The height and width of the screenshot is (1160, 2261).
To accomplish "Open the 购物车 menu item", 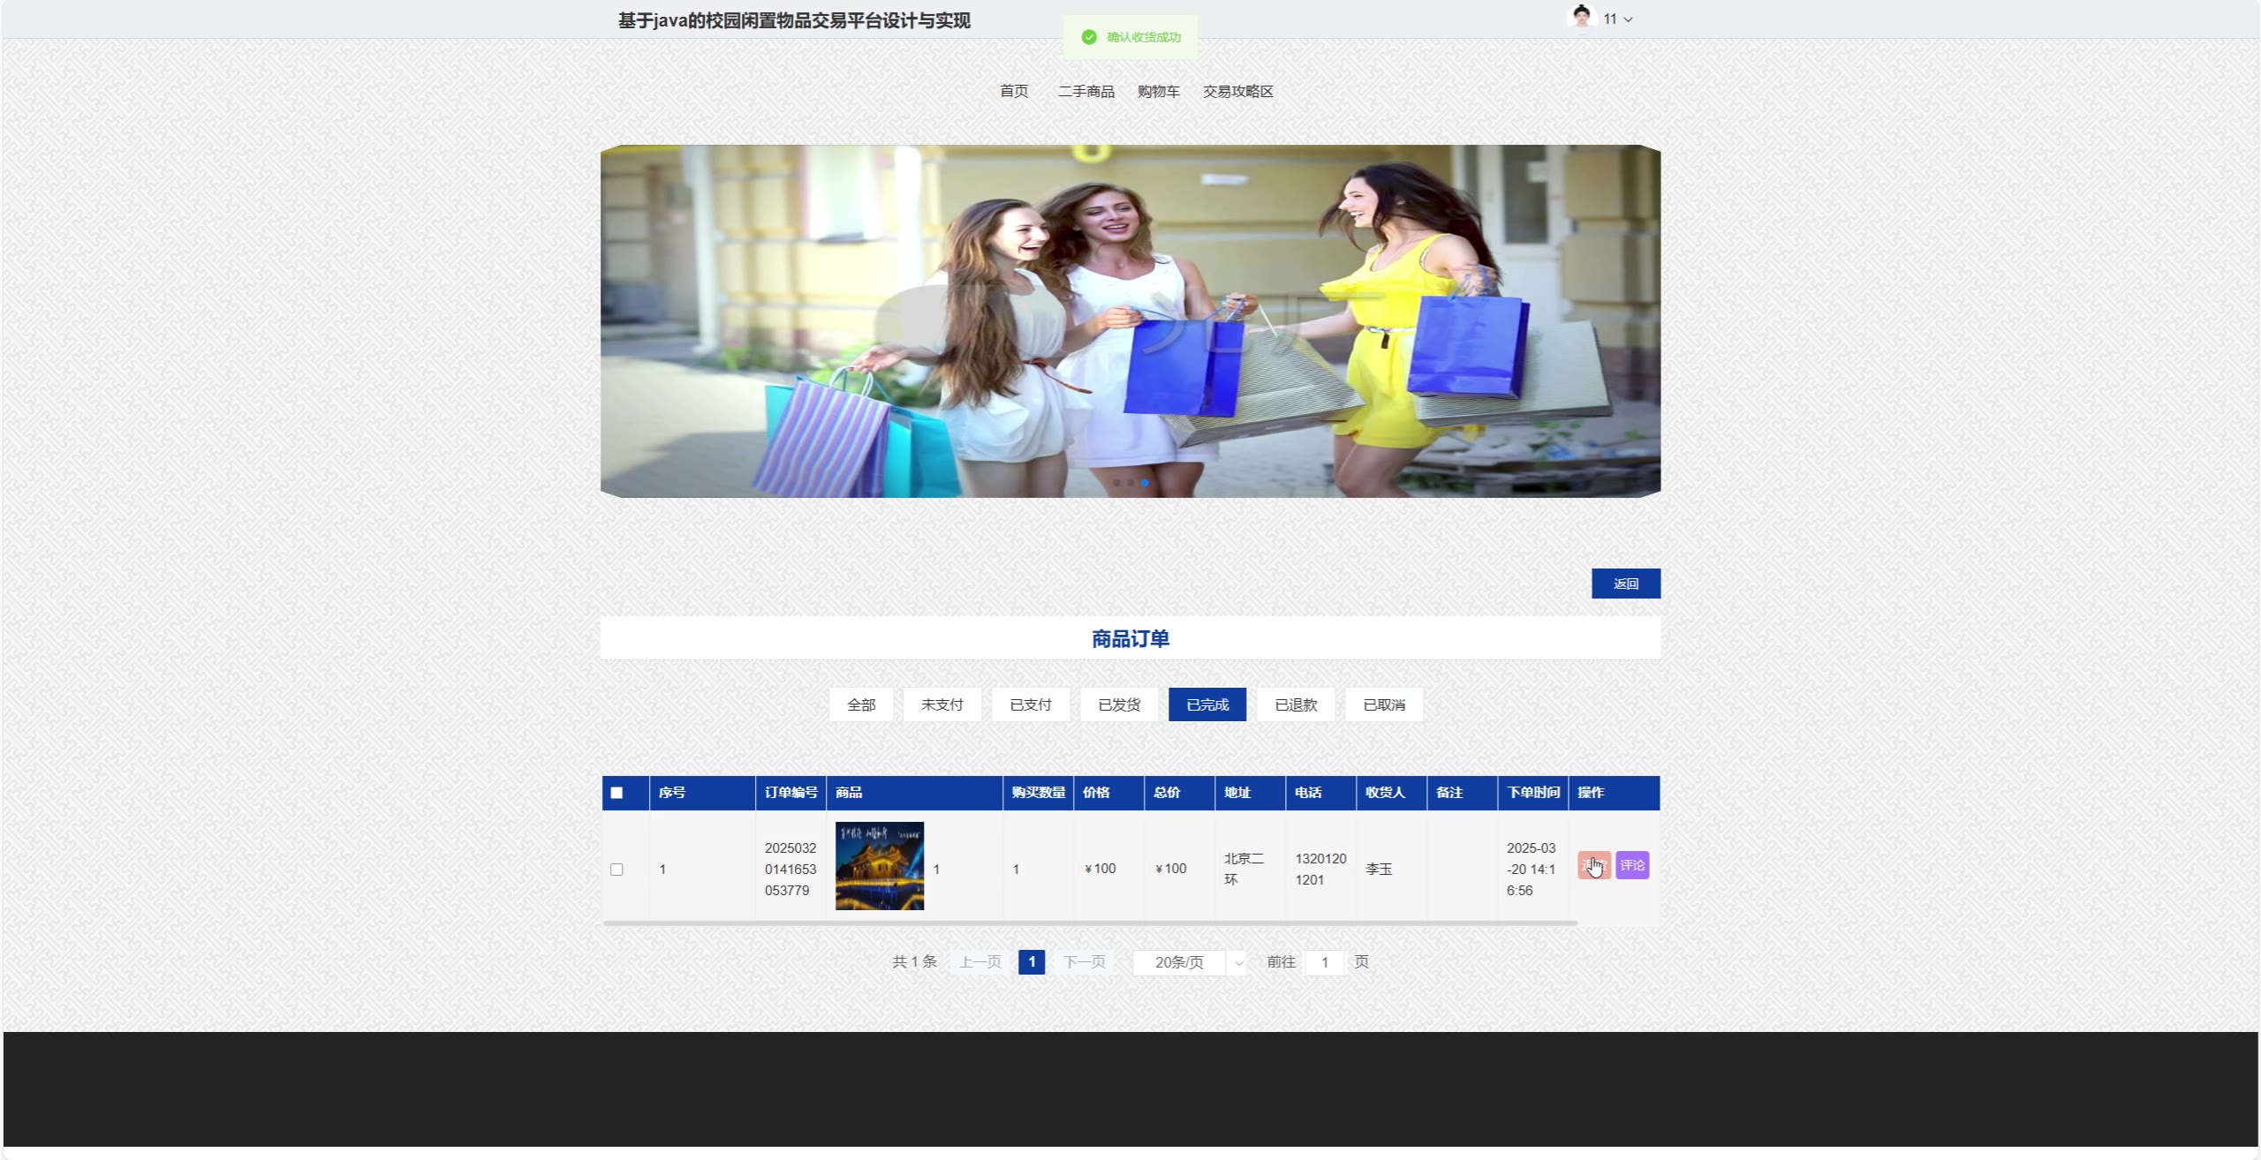I will [1158, 92].
